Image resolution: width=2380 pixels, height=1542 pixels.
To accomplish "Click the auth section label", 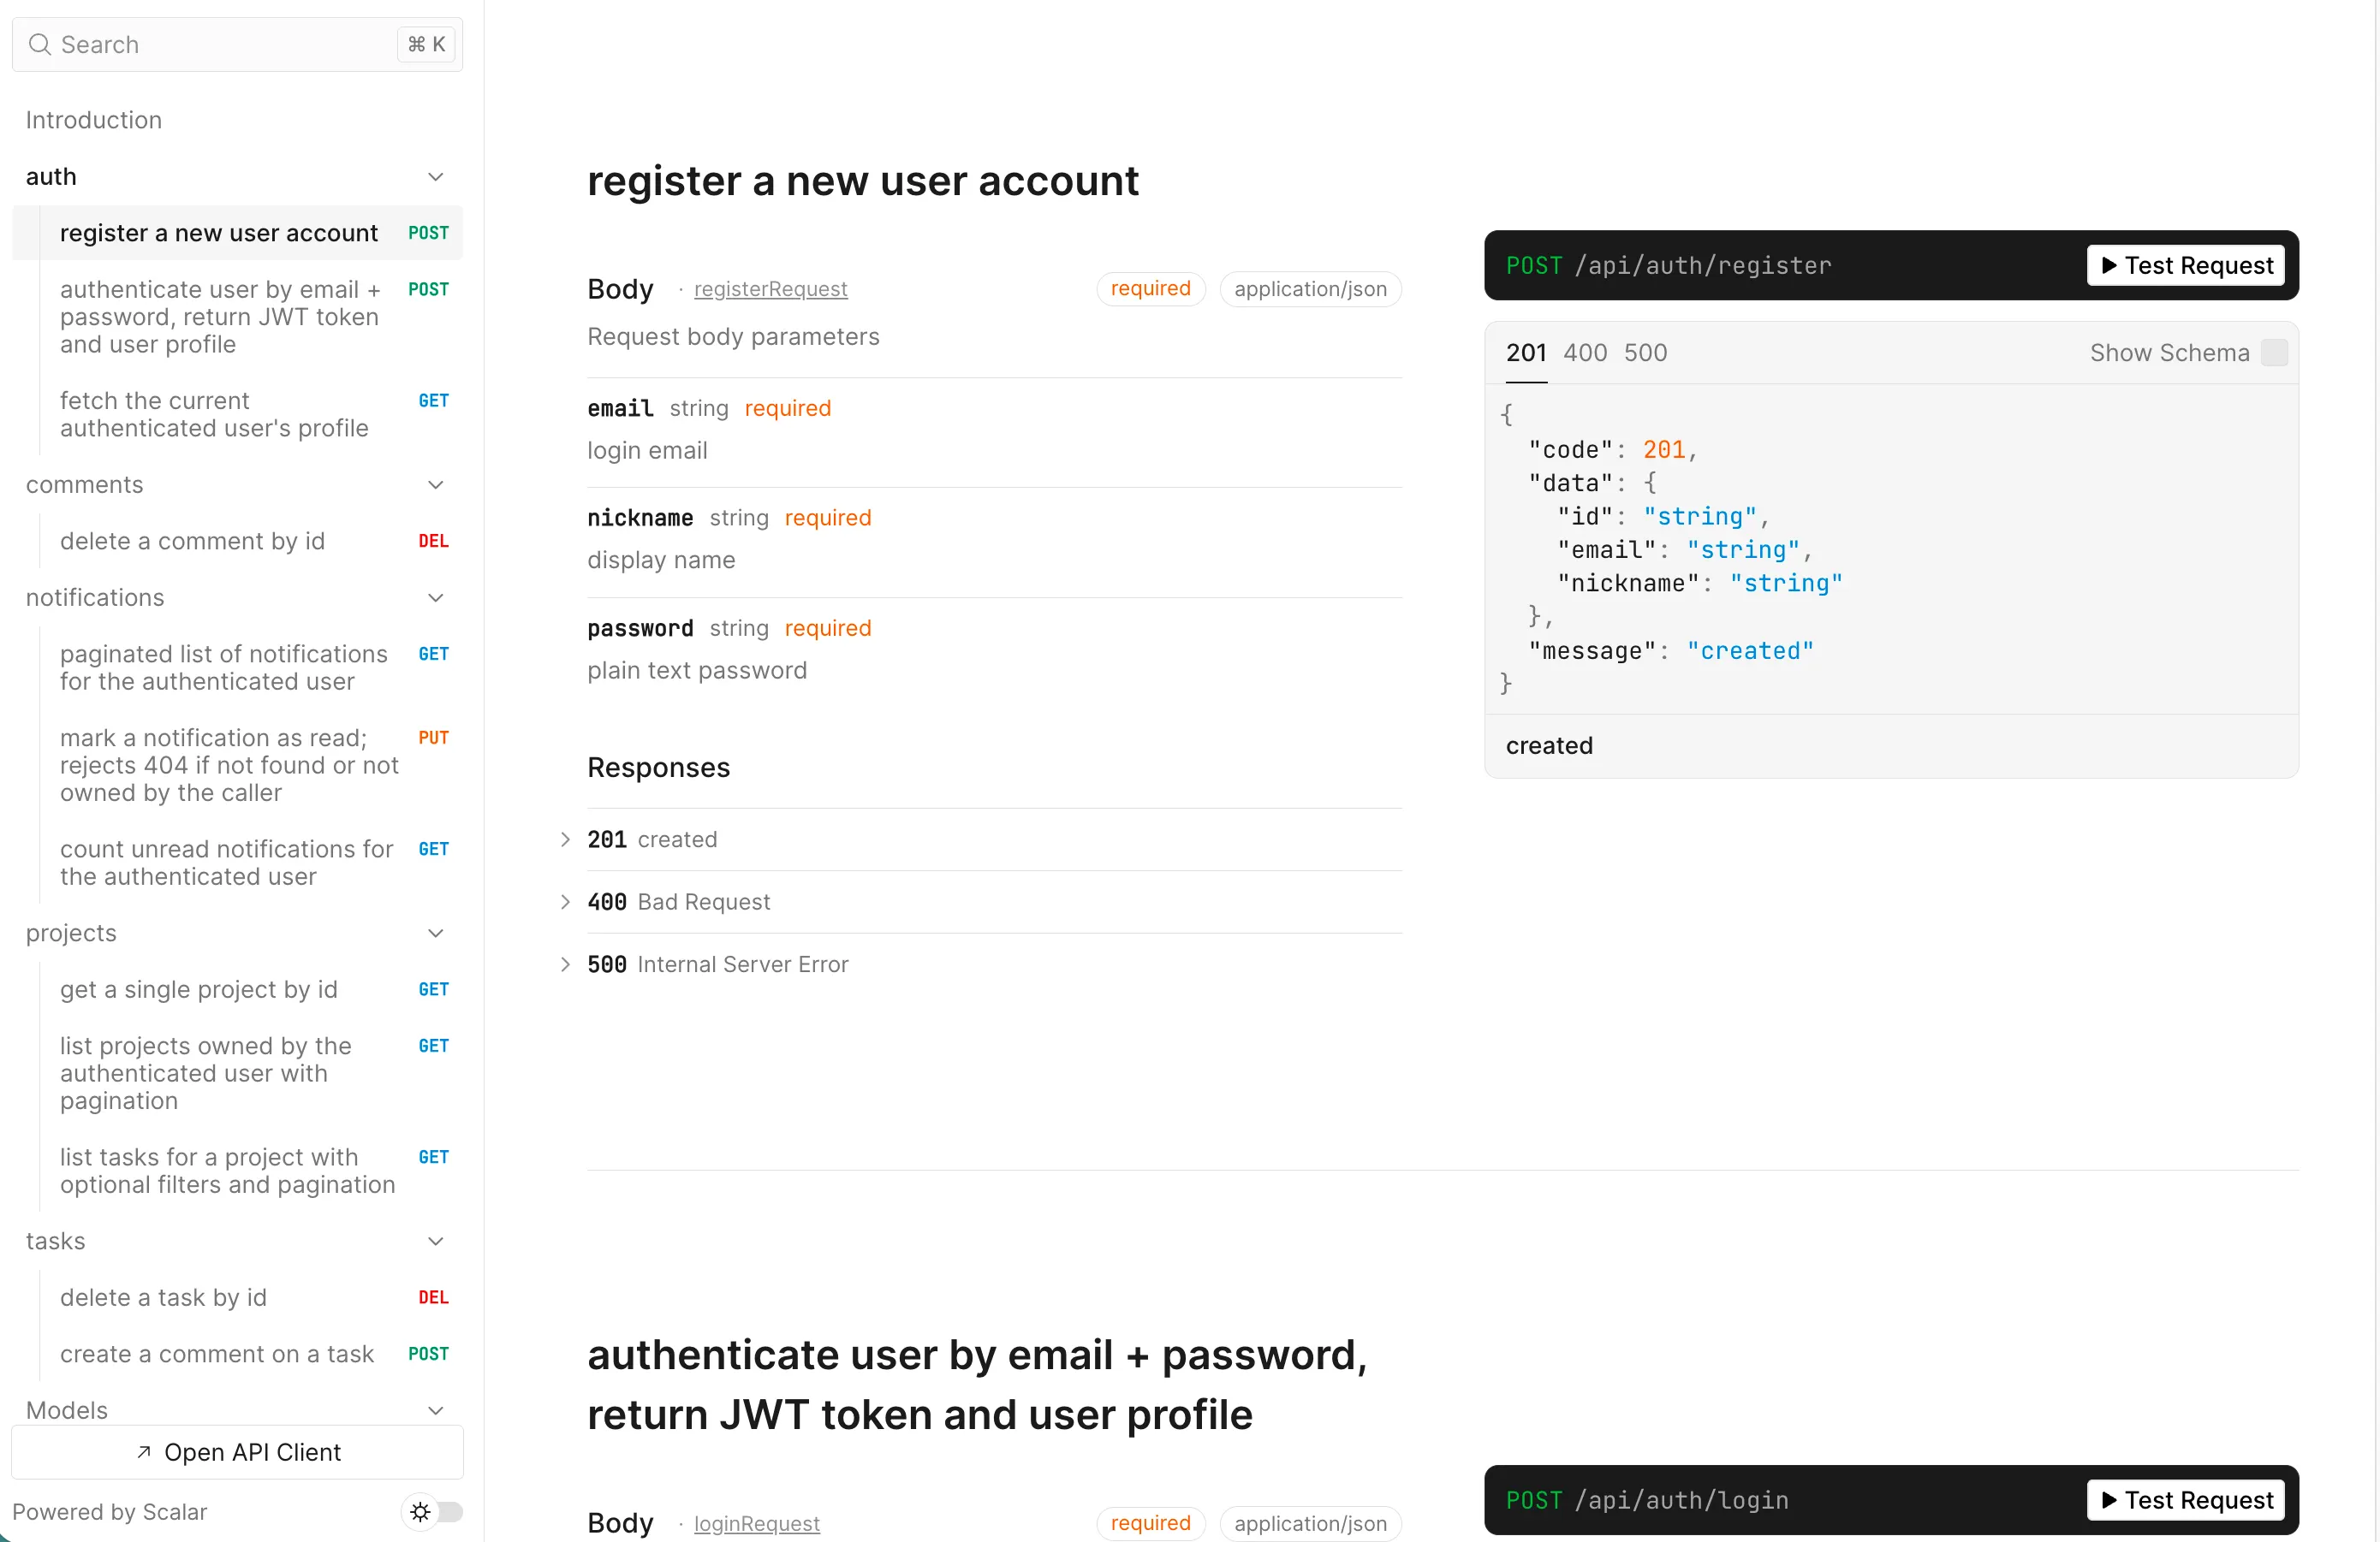I will coord(51,177).
